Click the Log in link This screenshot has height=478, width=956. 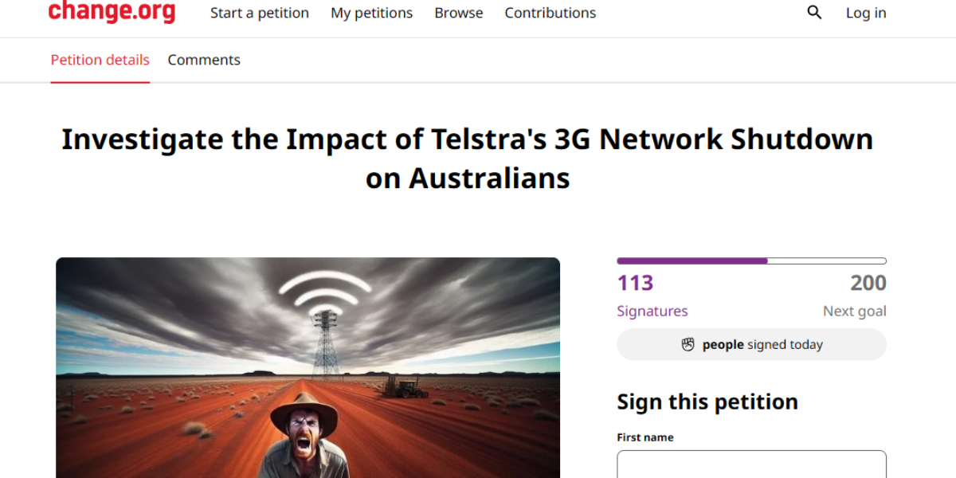point(866,13)
